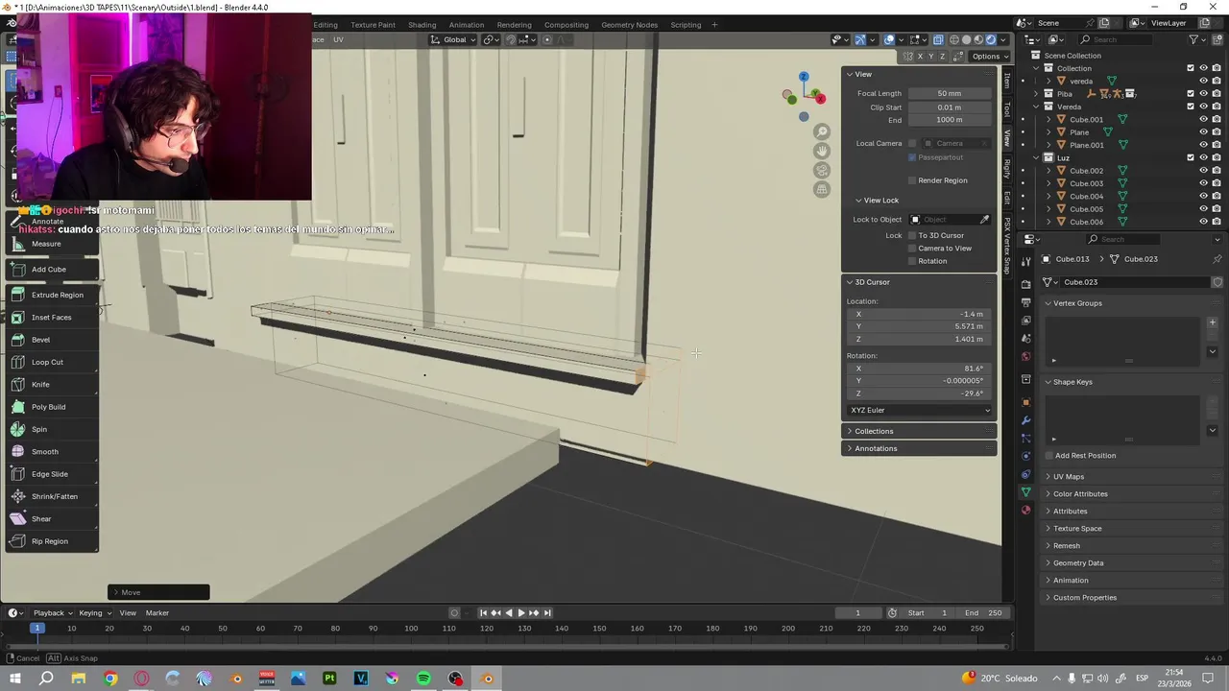The height and width of the screenshot is (691, 1229).
Task: Select the Extrude Region tool
Action: tap(52, 295)
